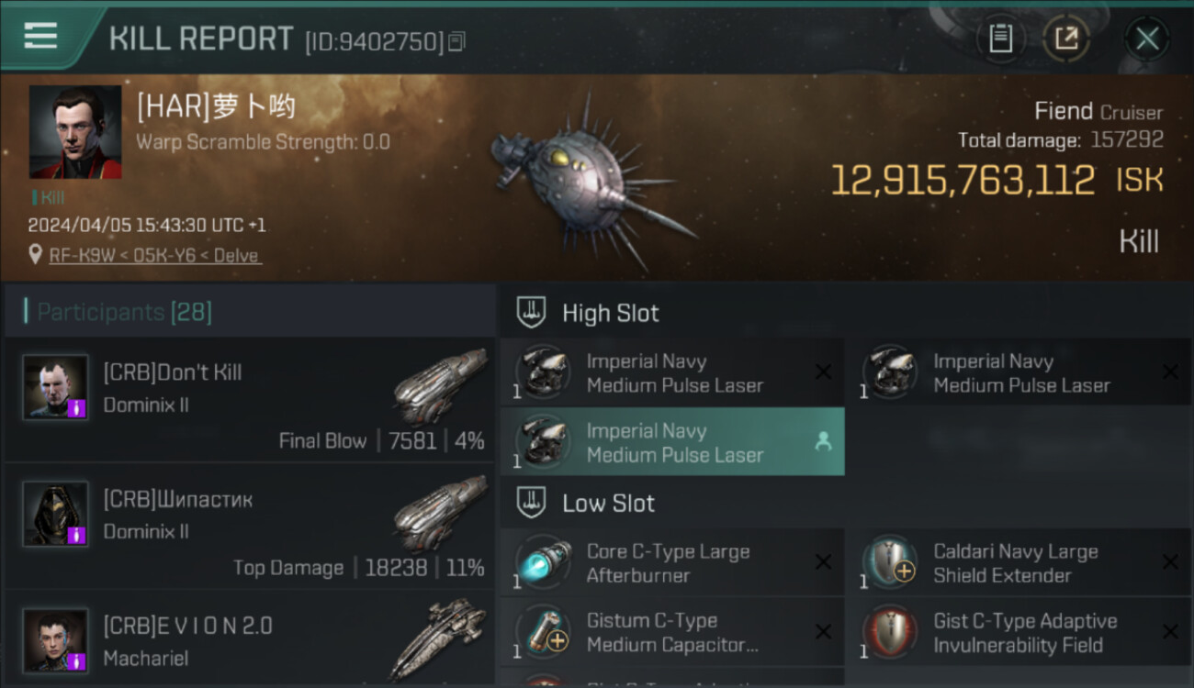
Task: Select Caldari Navy Large Shield Extender
Action: (1019, 562)
